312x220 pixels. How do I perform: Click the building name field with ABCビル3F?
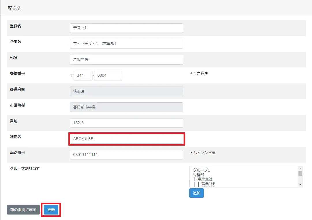126,139
